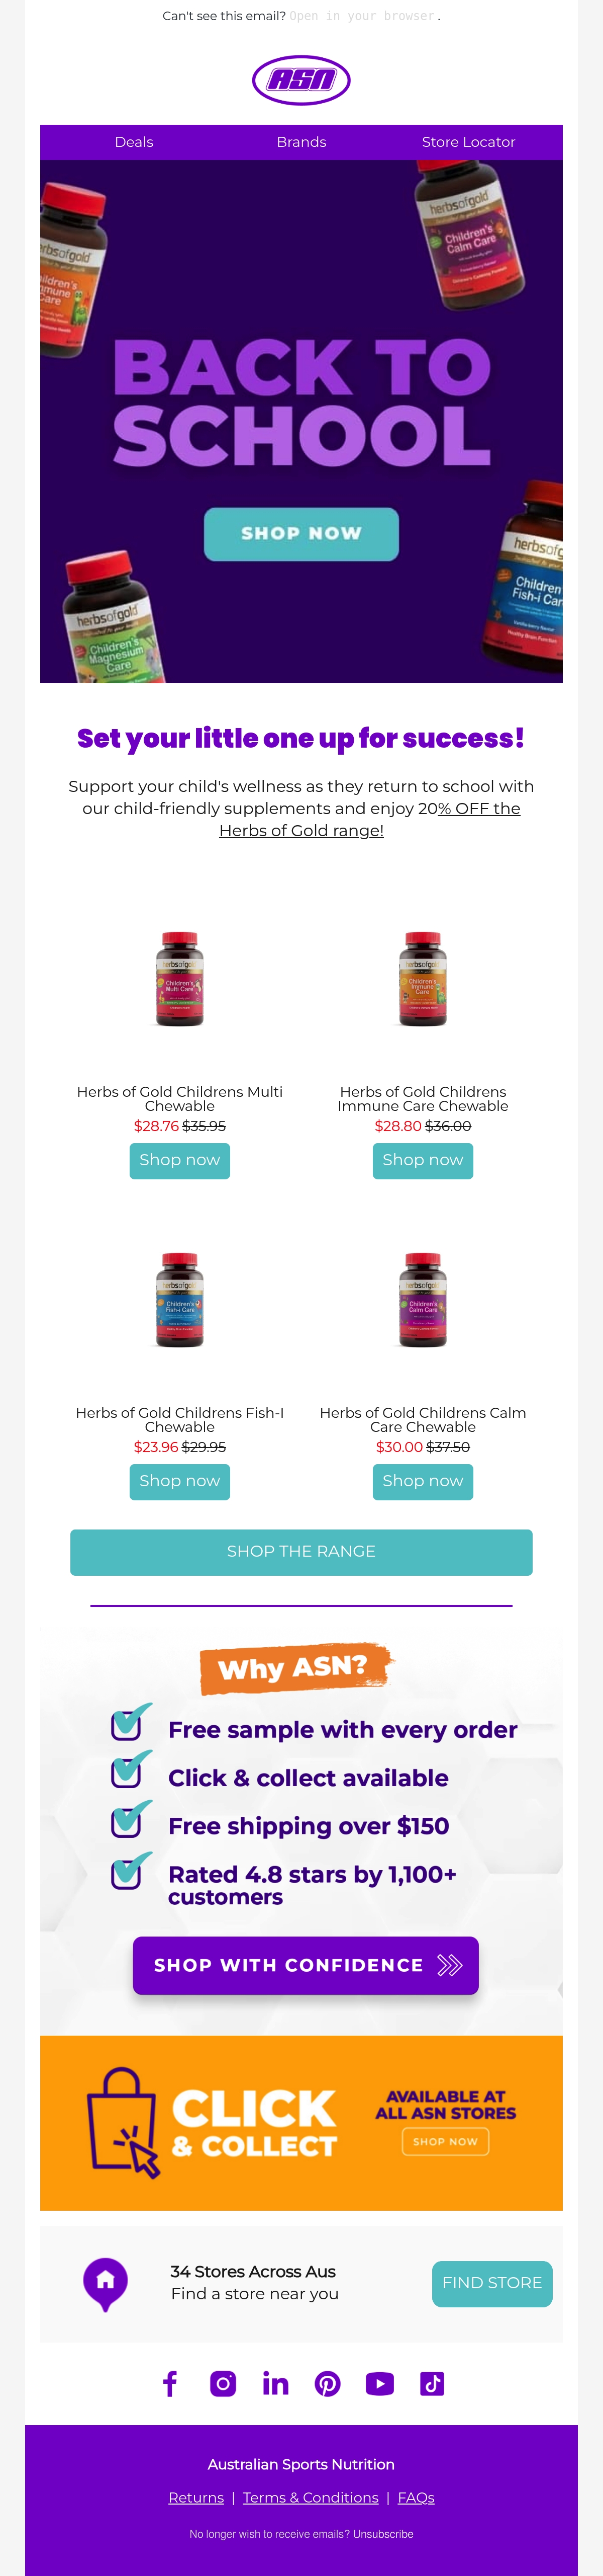Click the FIND STORE button
This screenshot has height=2576, width=603.
click(492, 2283)
